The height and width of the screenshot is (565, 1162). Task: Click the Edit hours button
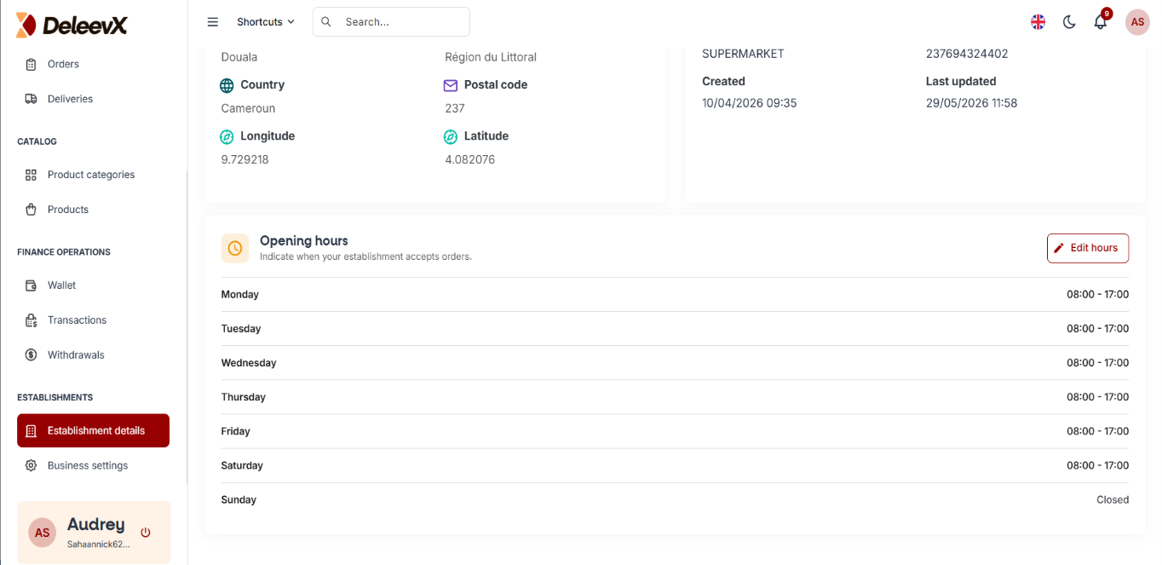(1088, 248)
